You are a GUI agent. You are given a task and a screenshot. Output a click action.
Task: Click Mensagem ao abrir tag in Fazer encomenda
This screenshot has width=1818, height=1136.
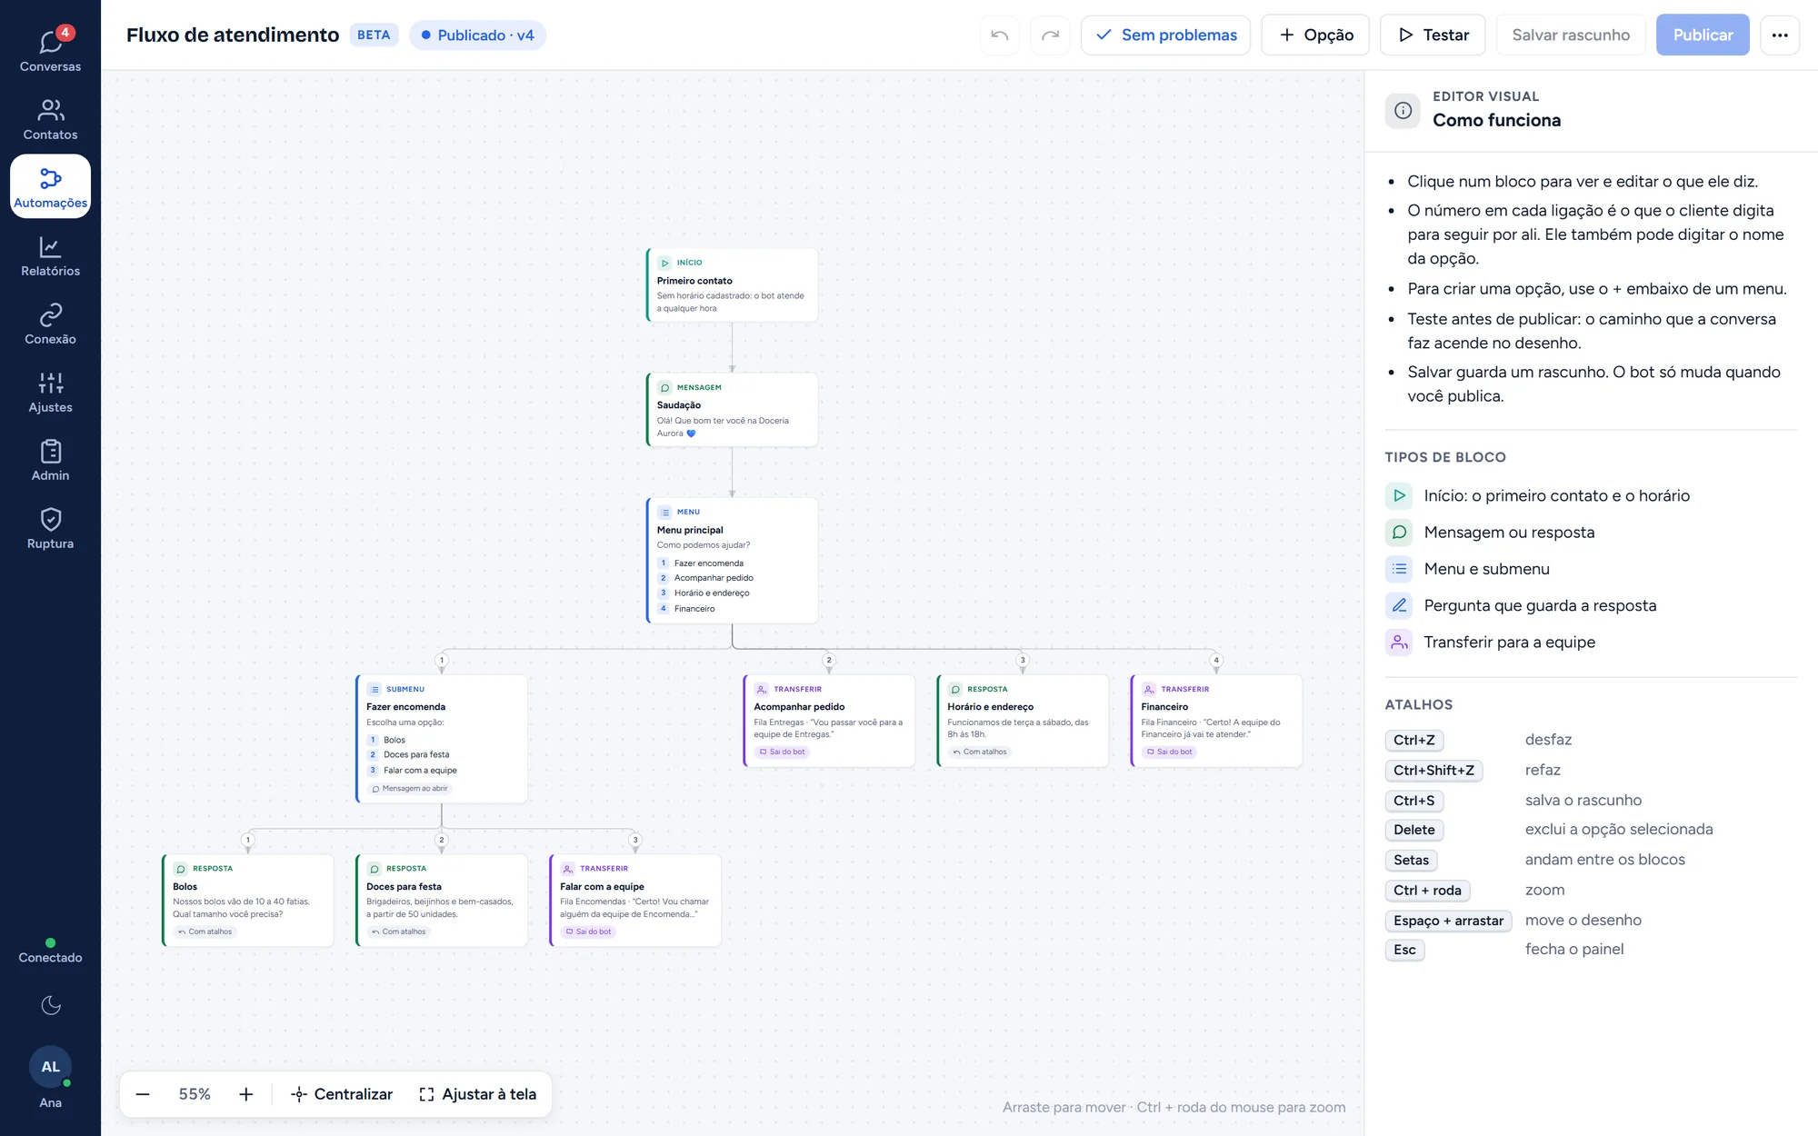coord(410,788)
